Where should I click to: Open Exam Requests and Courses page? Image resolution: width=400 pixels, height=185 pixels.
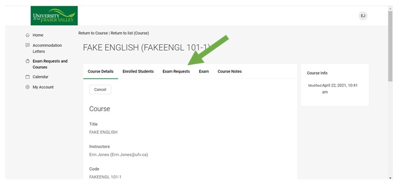(x=50, y=64)
